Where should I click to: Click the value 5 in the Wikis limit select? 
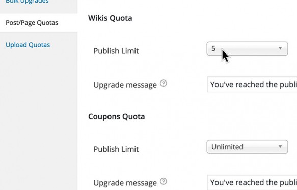pos(213,49)
